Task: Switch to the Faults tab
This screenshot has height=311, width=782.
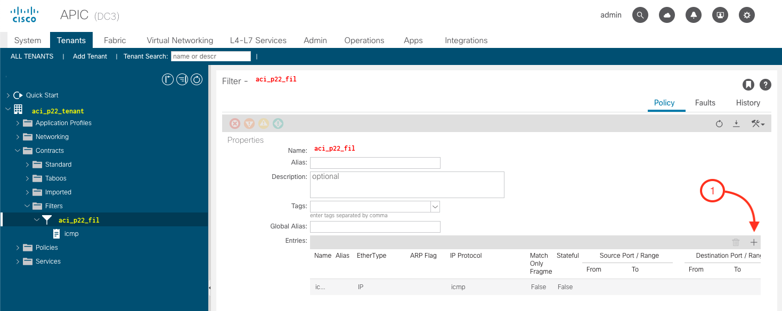Action: 705,103
